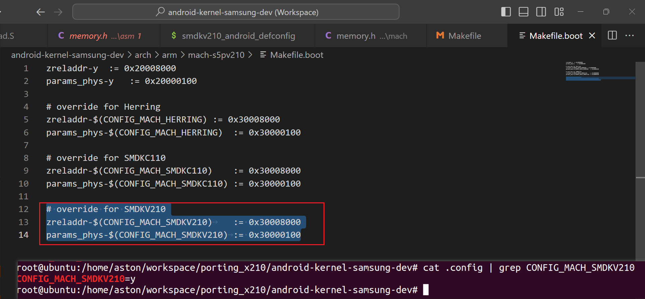
Task: Click line number 5 in the gutter
Action: click(26, 119)
